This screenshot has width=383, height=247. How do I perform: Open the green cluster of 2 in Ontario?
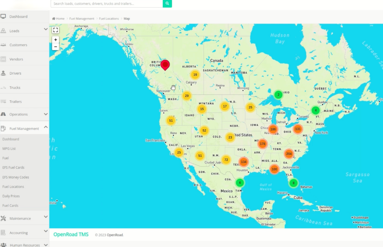click(x=278, y=95)
